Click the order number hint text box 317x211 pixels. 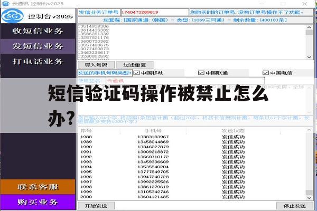pyautogui.click(x=251, y=12)
